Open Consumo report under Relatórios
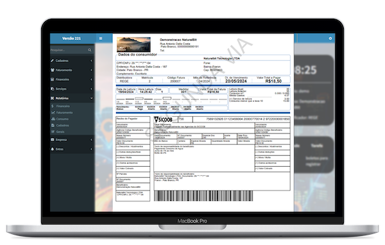Viewport: 385px width, 245px height. pyautogui.click(x=62, y=119)
